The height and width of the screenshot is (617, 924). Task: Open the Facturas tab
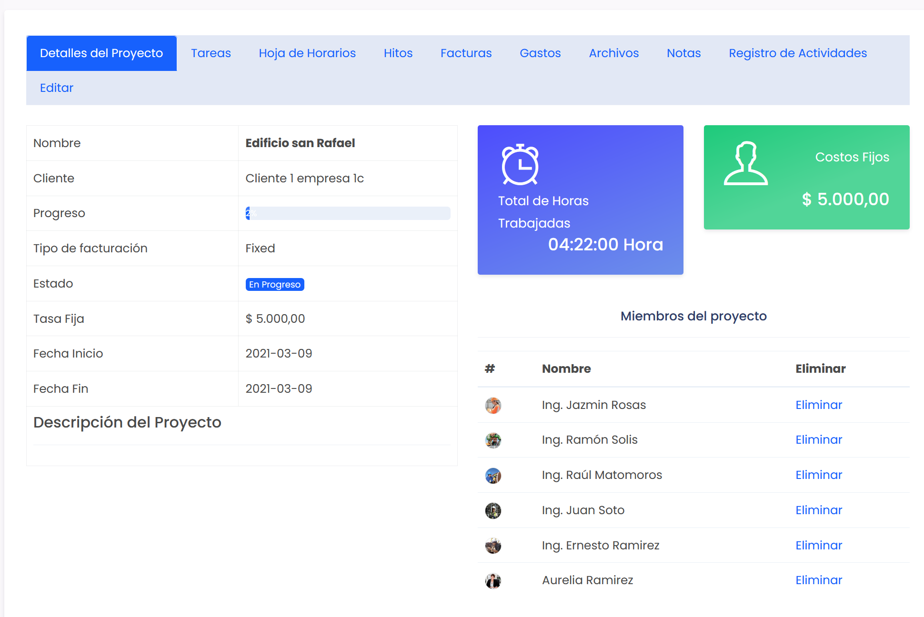466,53
